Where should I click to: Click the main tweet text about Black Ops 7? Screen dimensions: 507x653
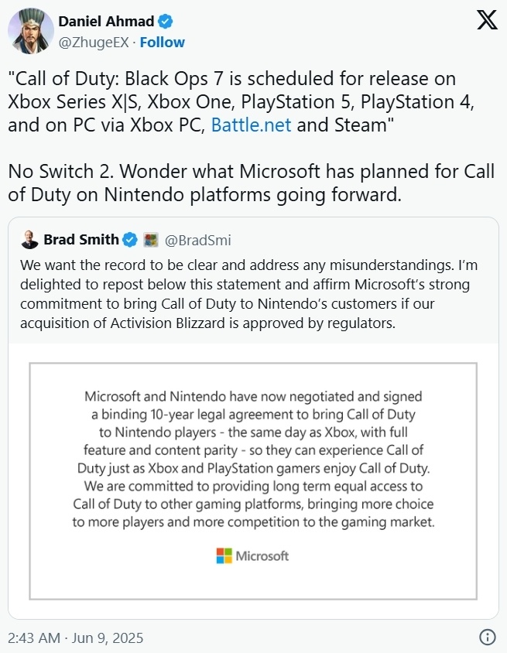[x=242, y=102]
